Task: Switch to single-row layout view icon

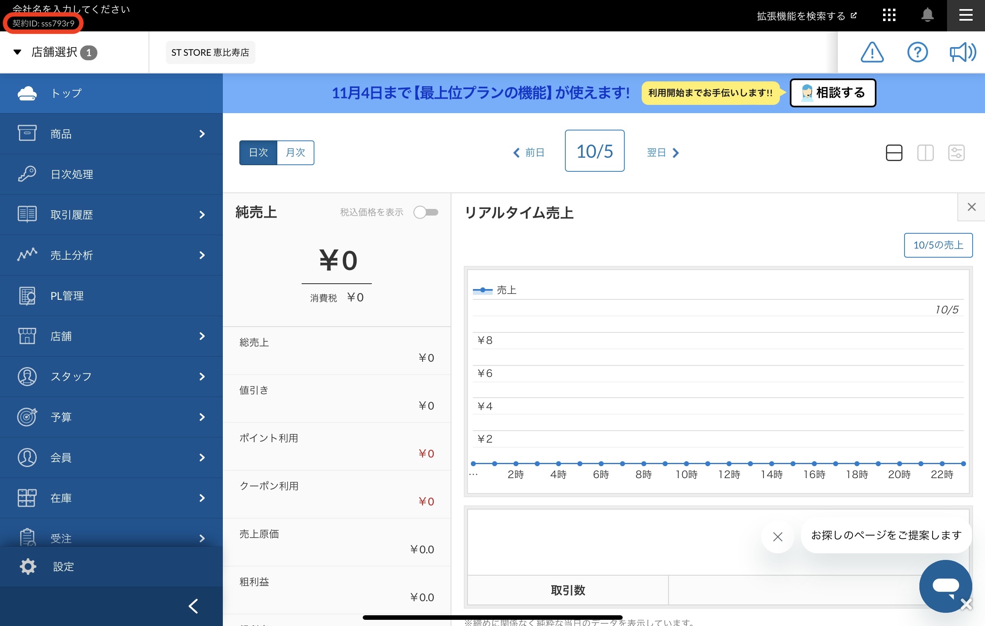Action: 894,153
